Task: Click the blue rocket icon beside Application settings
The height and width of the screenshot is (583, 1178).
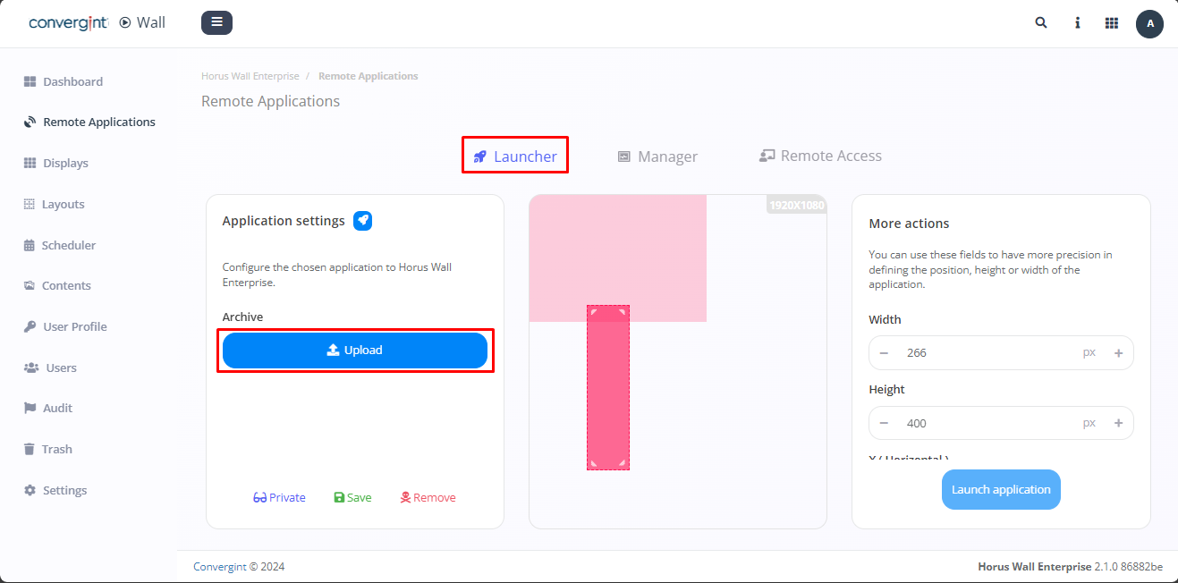Action: 362,221
